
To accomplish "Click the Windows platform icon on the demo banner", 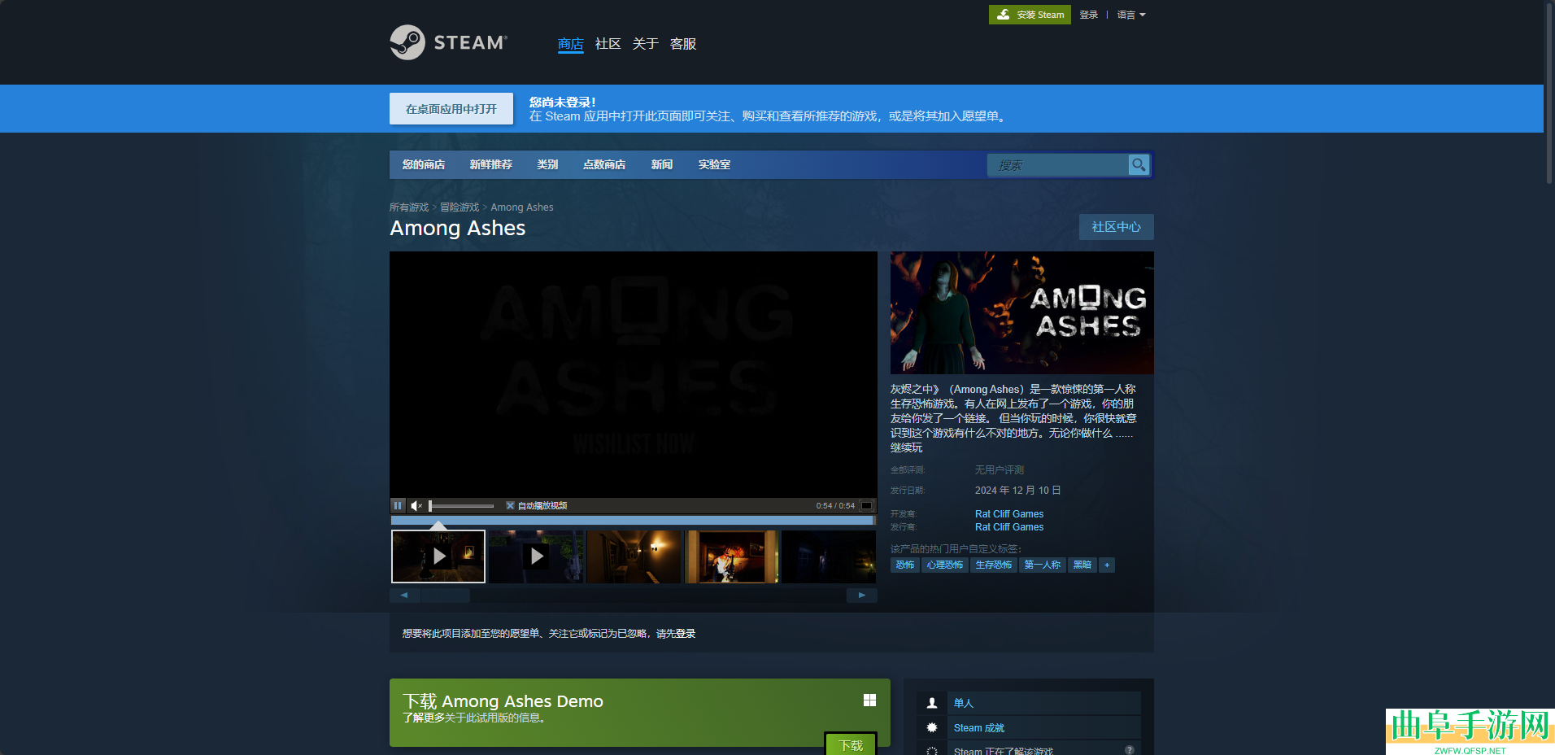I will [x=869, y=700].
